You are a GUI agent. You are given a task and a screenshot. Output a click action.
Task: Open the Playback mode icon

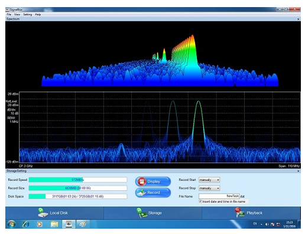coord(239,213)
